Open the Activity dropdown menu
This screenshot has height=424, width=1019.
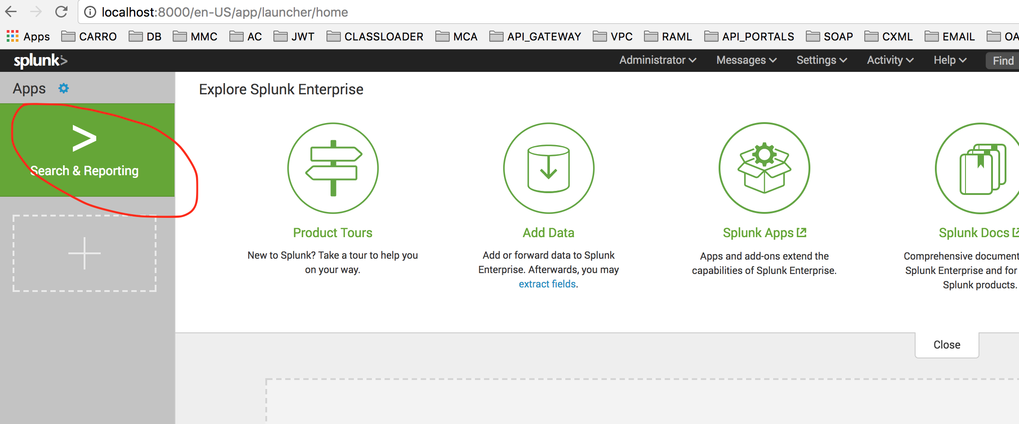pos(890,60)
